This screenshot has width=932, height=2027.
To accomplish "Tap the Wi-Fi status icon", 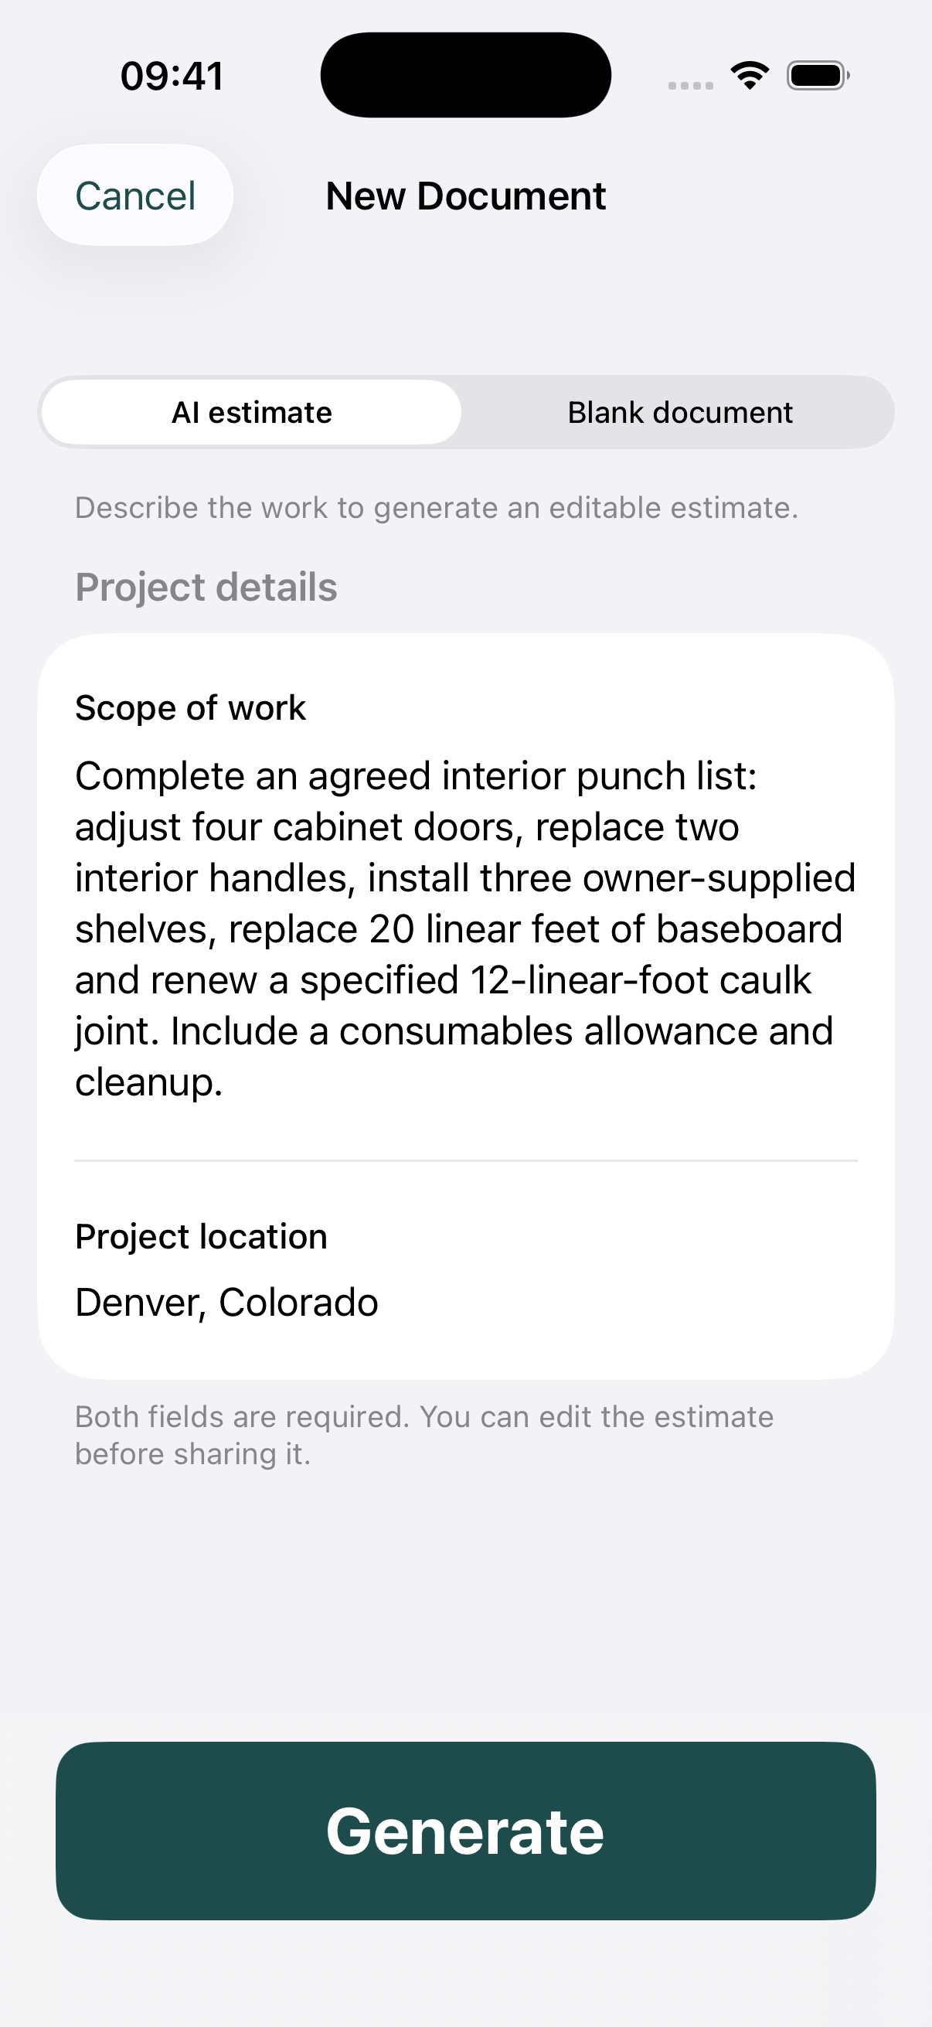I will 750,76.
